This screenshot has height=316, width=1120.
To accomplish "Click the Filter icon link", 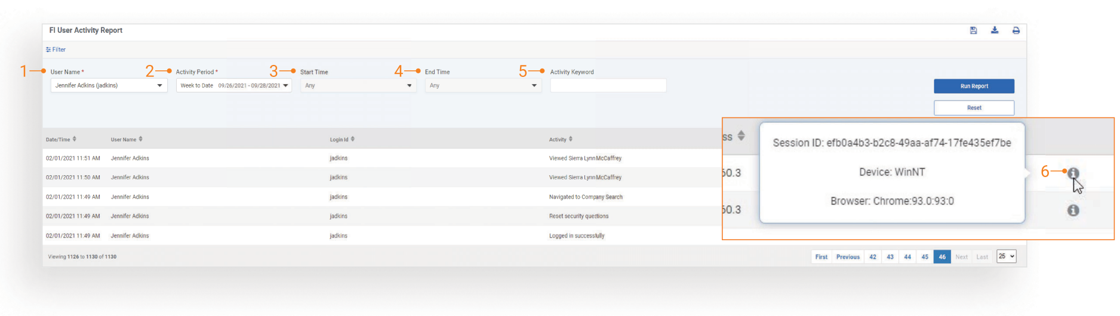I will tap(56, 49).
